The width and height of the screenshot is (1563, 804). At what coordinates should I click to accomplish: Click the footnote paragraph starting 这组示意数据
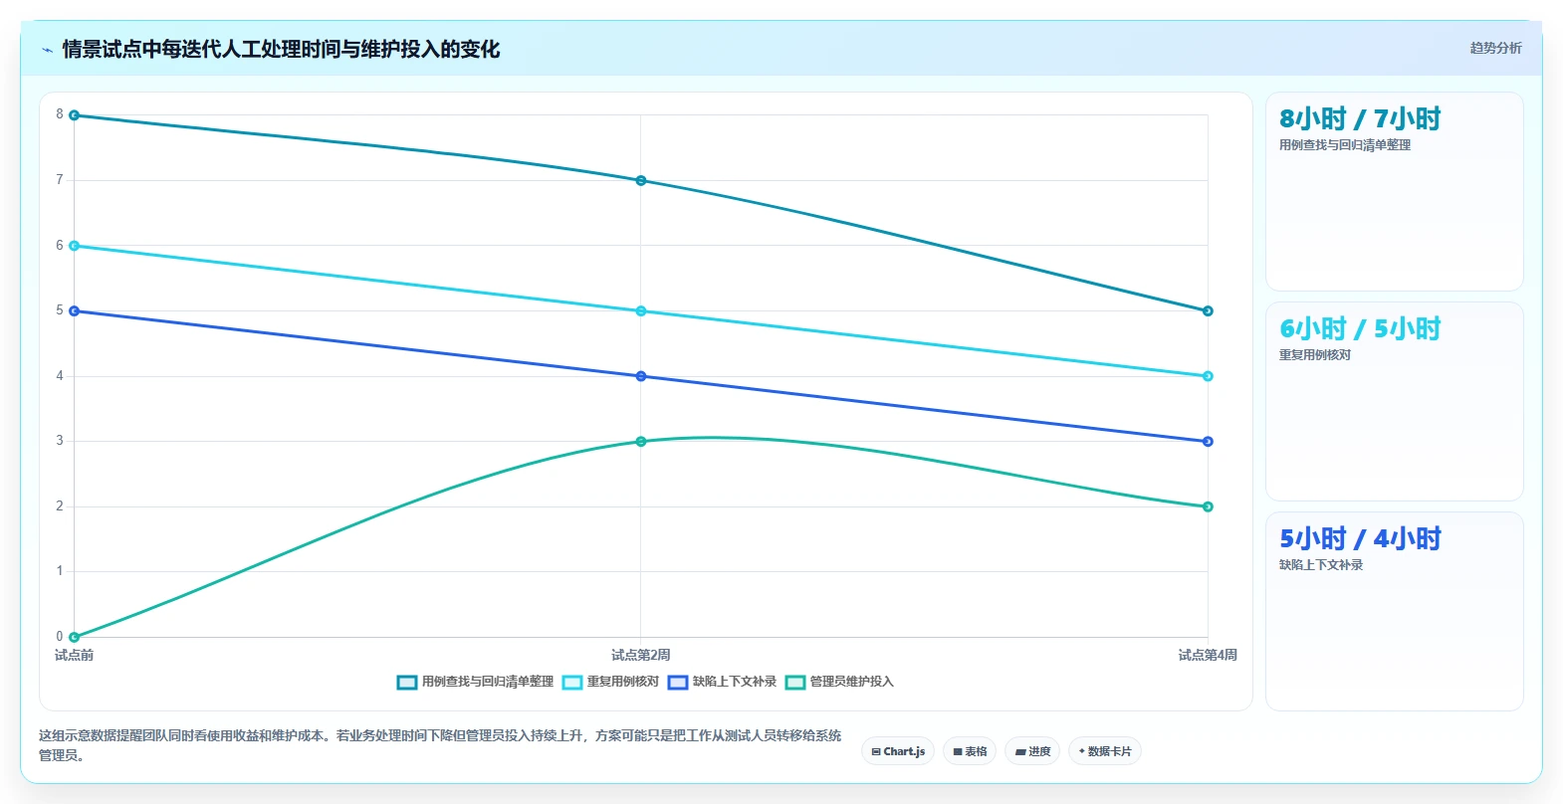[440, 745]
